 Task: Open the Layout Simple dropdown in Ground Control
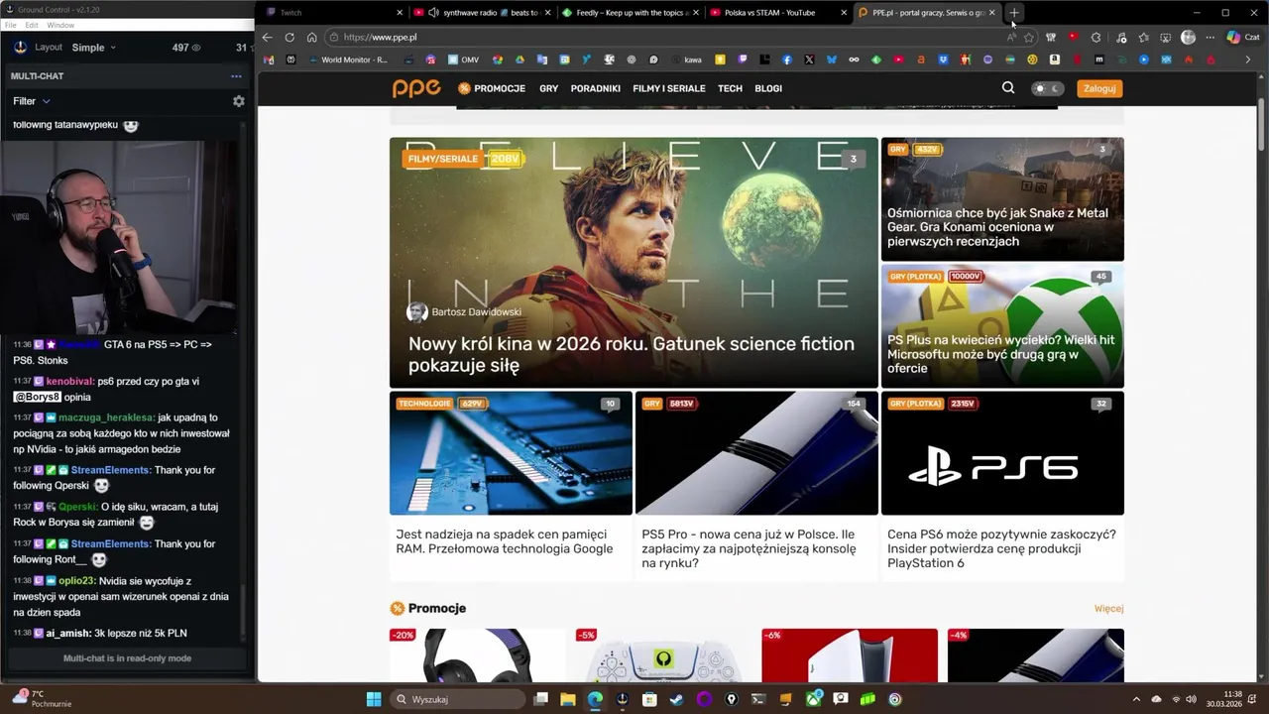point(94,48)
